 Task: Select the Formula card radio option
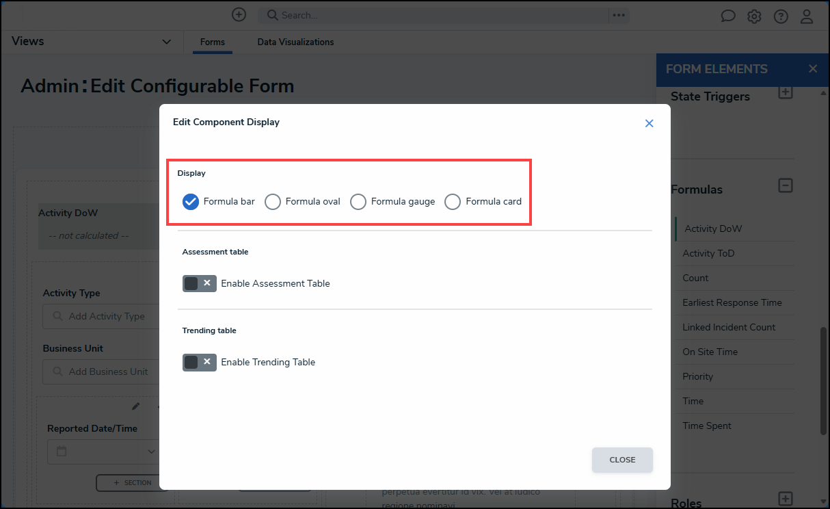[453, 202]
